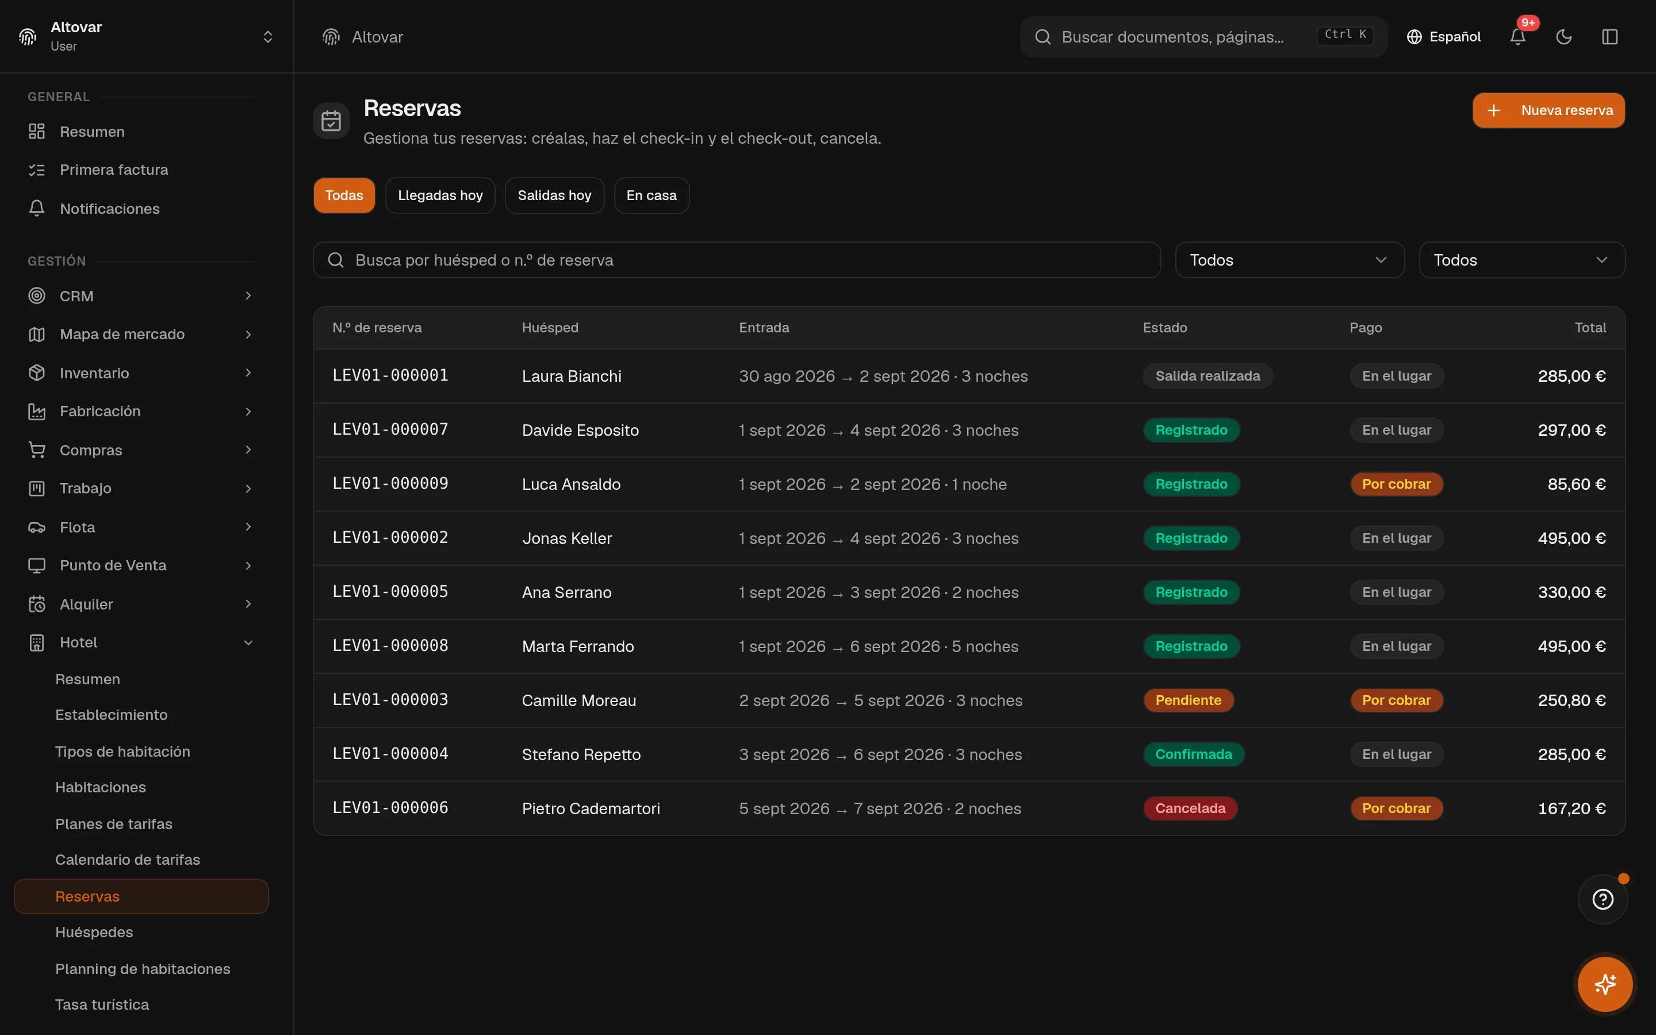Click Por cobrar badge in Luca Ansaldo row

click(x=1397, y=484)
